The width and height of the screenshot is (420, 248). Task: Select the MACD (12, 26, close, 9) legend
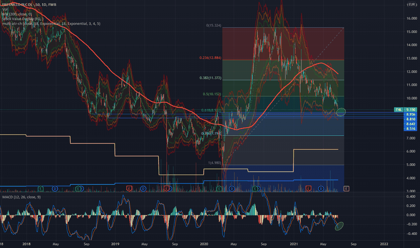pos(22,197)
